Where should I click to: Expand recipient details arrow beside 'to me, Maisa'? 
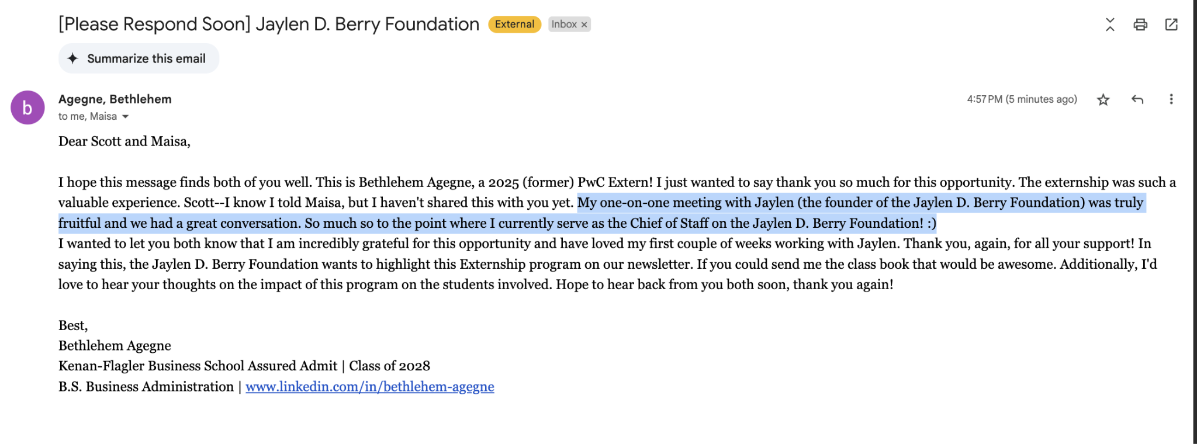125,116
